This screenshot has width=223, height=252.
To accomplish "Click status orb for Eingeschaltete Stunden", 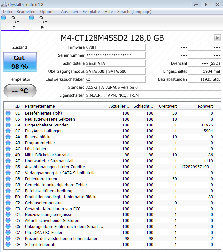I will 8,125.
